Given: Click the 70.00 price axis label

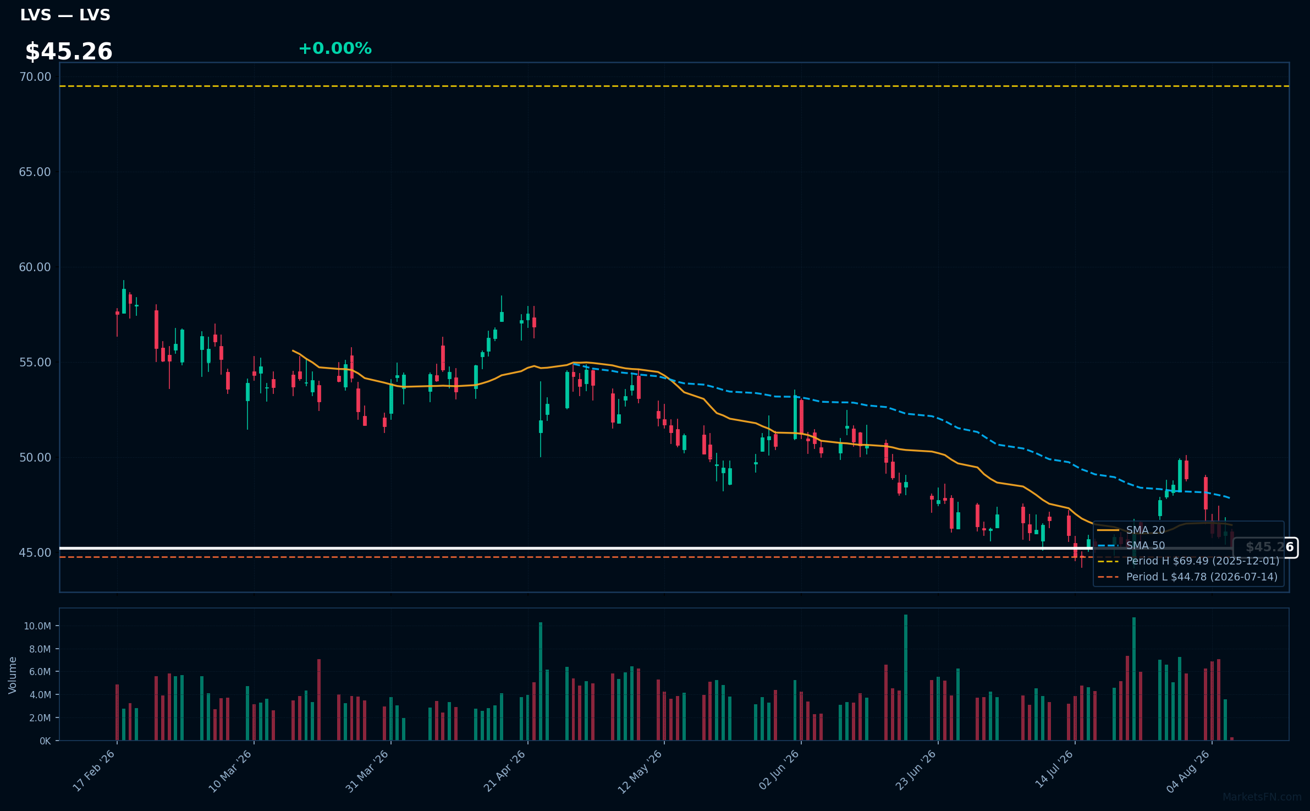Looking at the screenshot, I should click(35, 77).
